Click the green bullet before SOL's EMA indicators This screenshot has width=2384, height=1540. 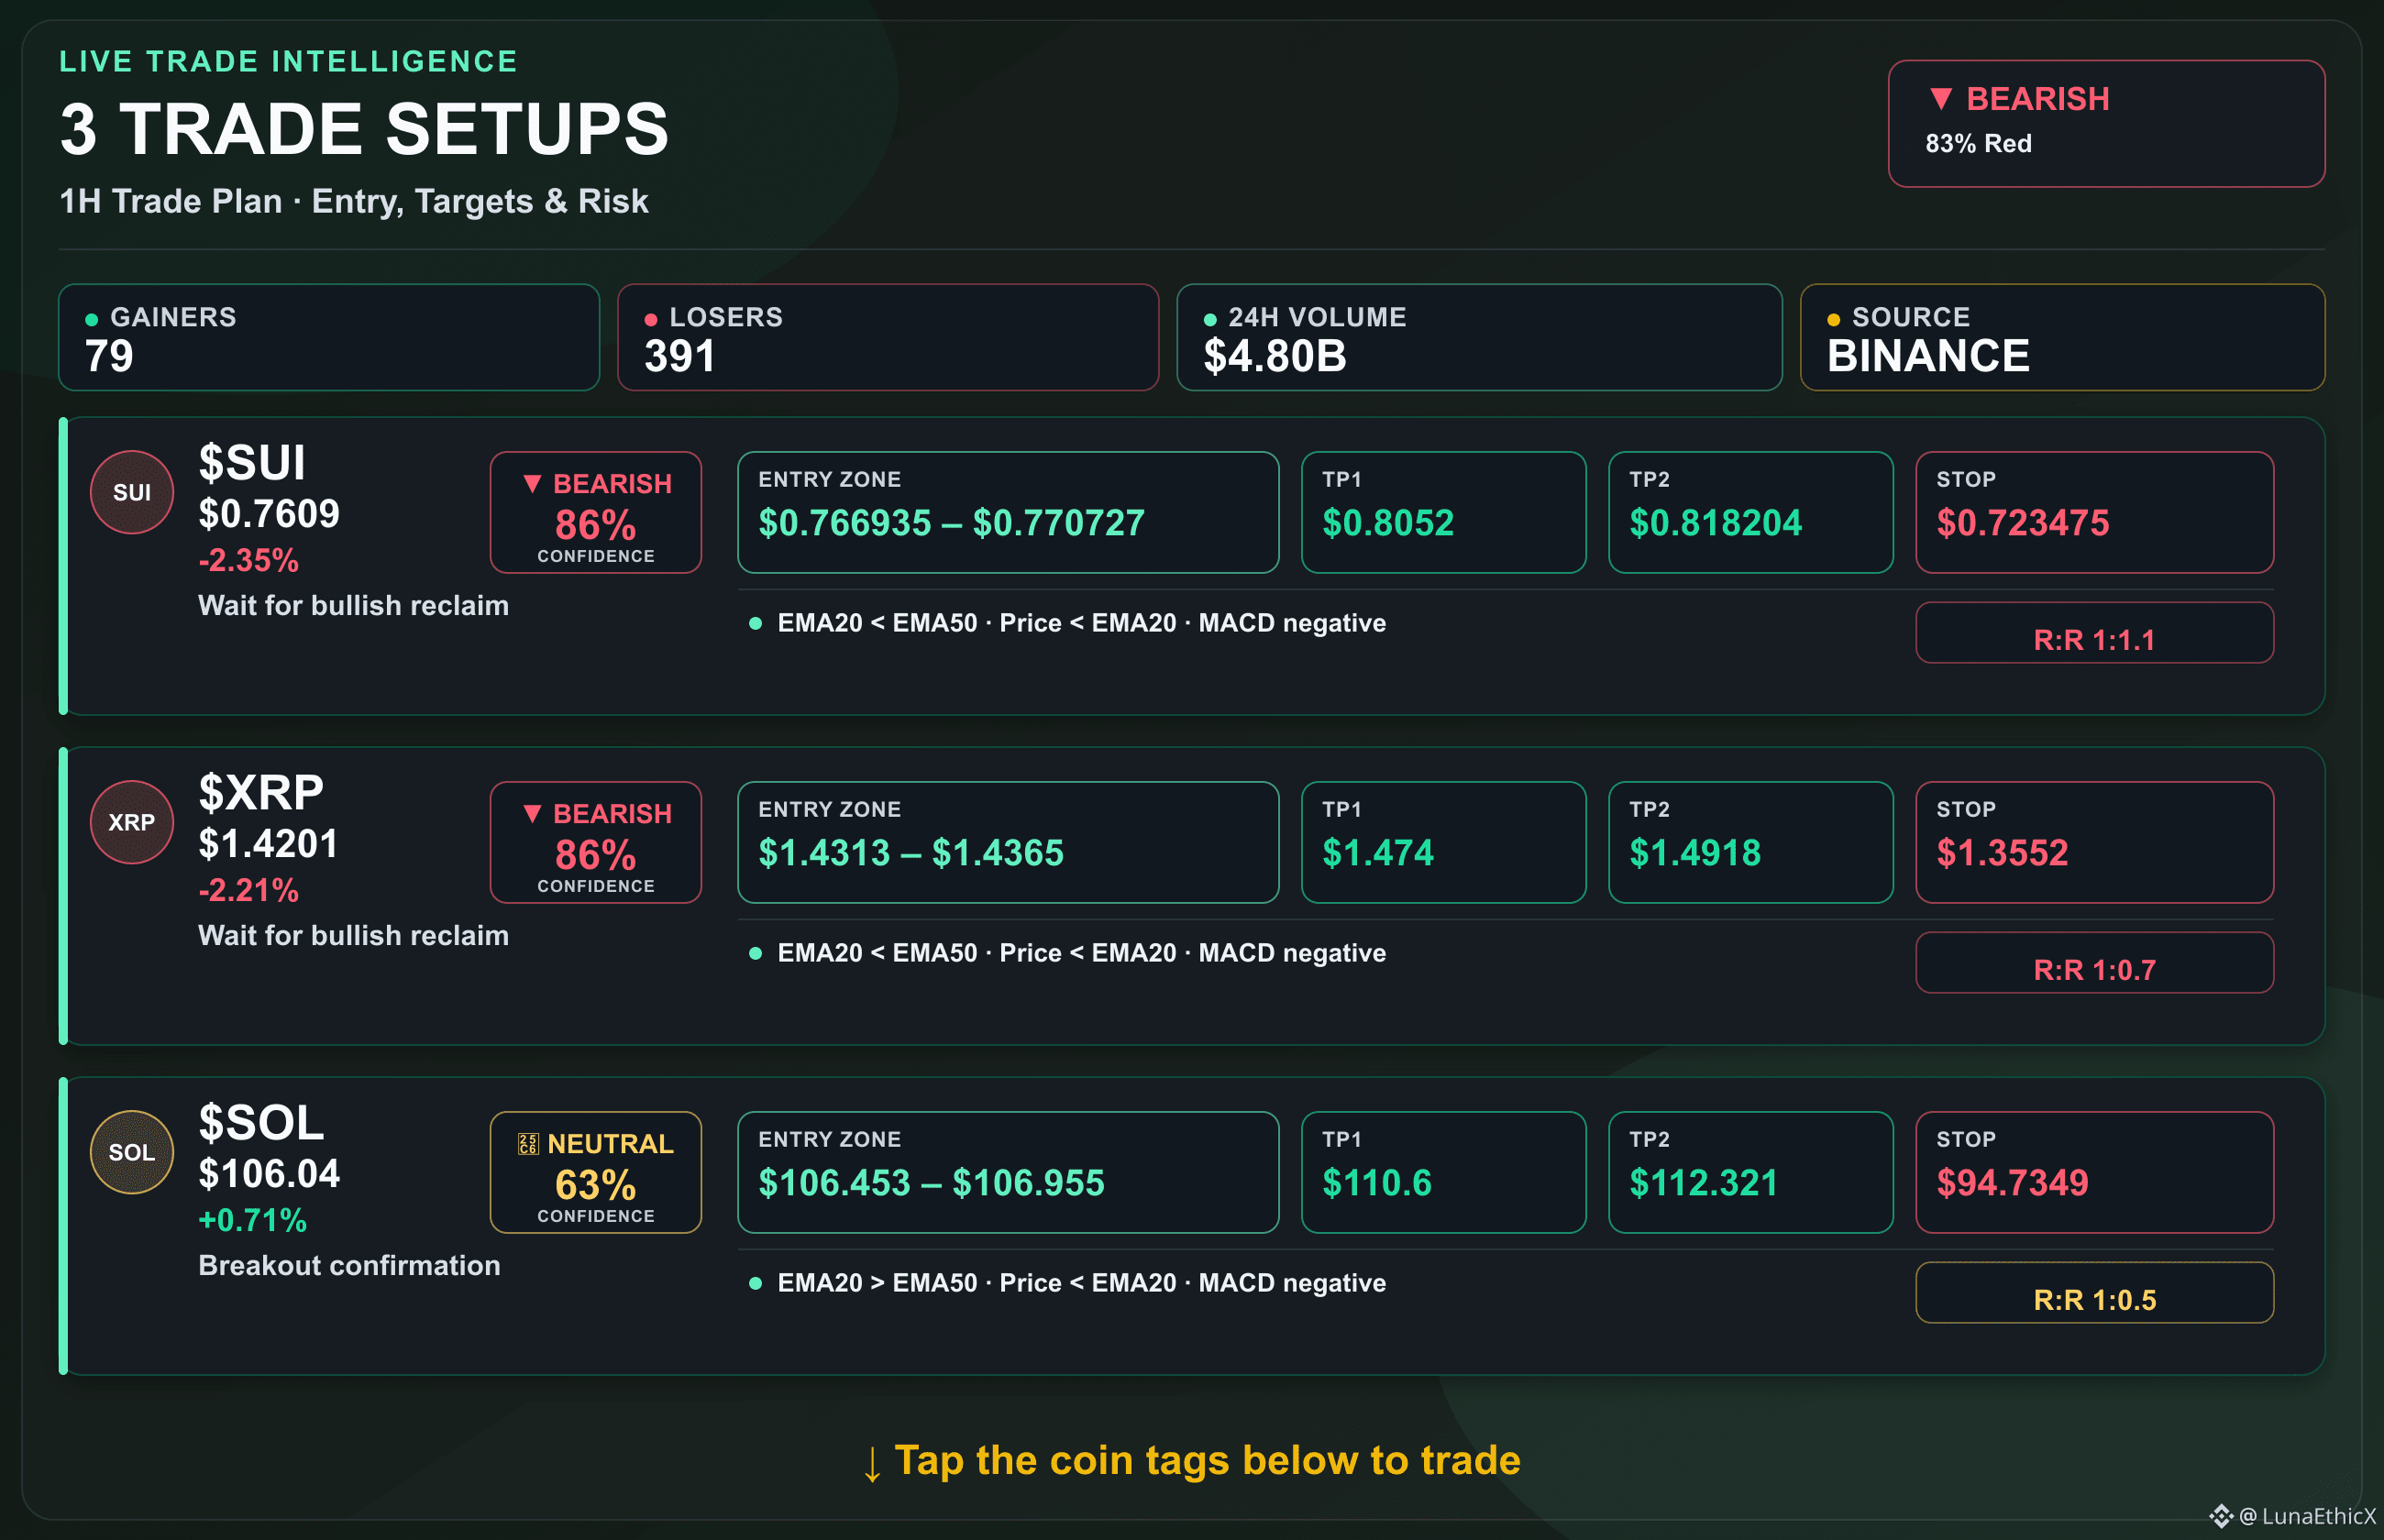pyautogui.click(x=756, y=1283)
